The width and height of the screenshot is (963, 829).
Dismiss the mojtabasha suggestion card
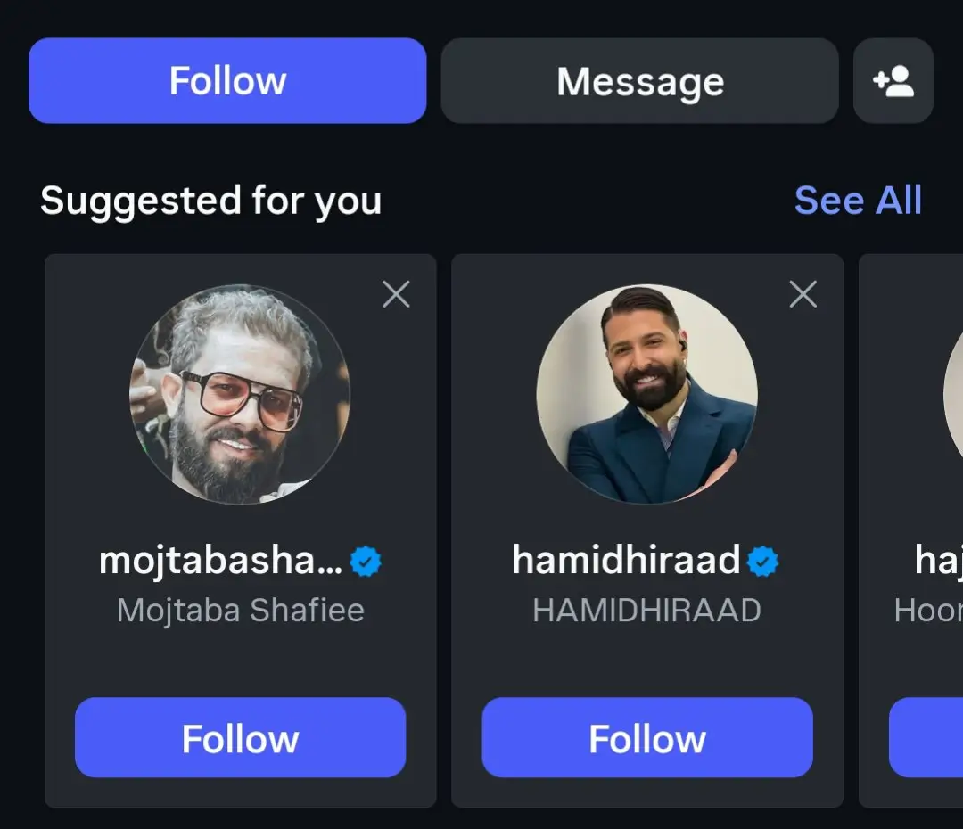396,294
